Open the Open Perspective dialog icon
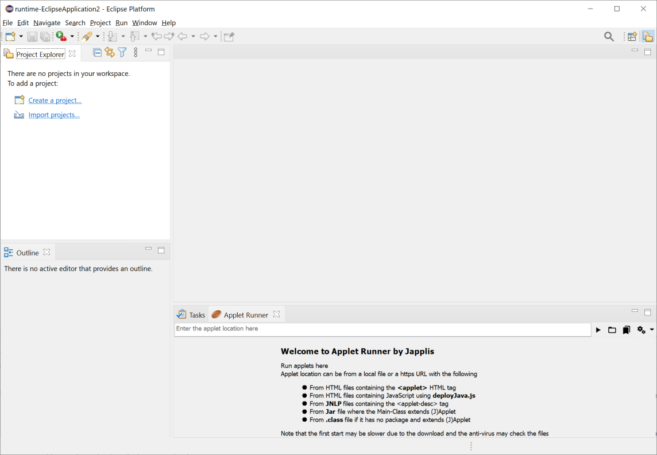 632,37
